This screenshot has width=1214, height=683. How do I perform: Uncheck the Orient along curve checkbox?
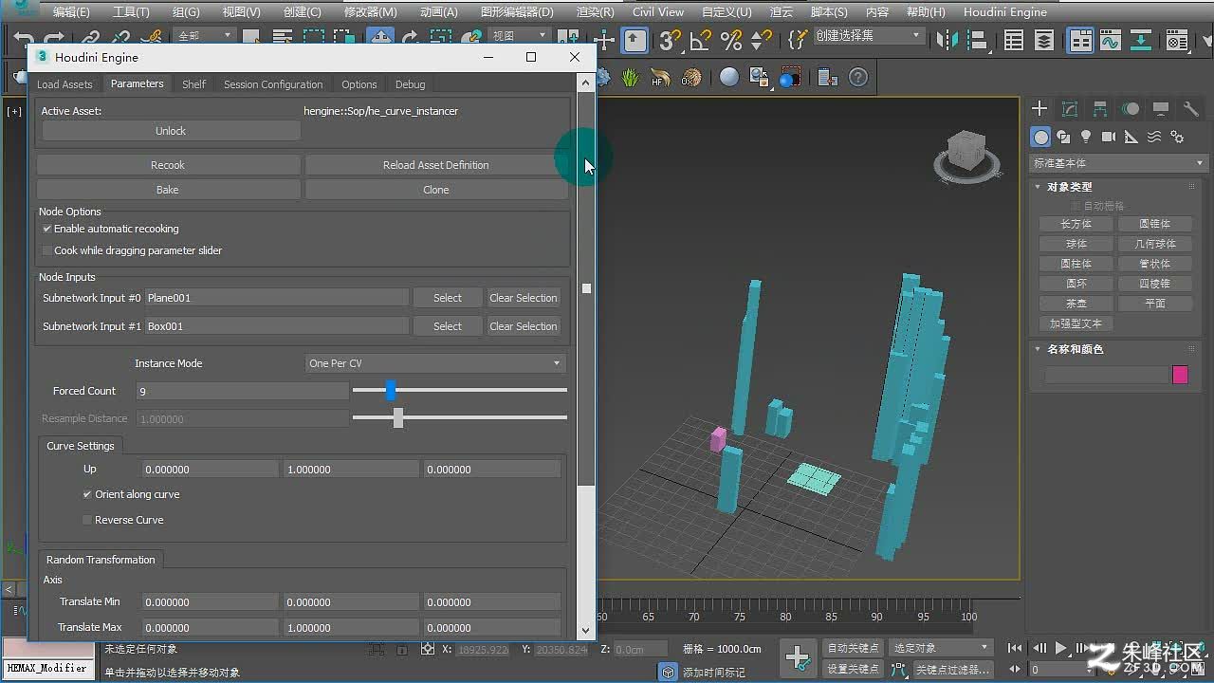pyautogui.click(x=87, y=494)
